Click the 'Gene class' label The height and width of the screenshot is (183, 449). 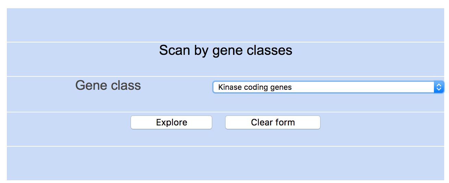pyautogui.click(x=108, y=85)
